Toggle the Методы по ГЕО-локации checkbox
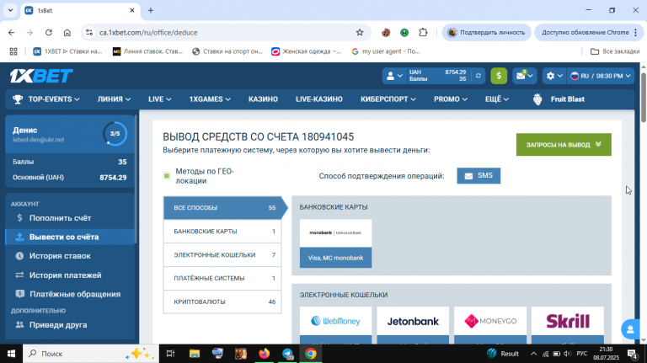The width and height of the screenshot is (647, 363). point(167,176)
